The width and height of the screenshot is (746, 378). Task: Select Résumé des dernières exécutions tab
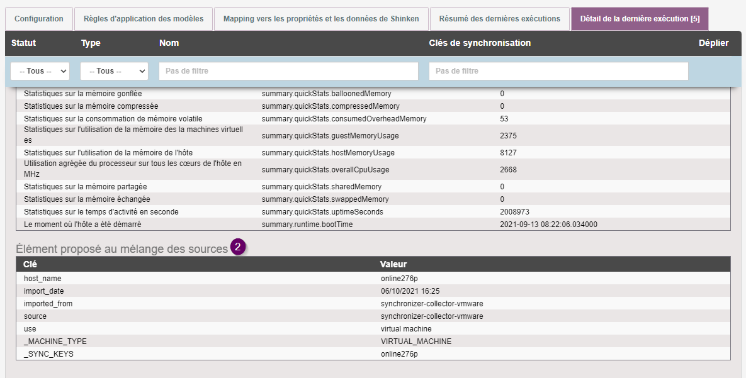click(x=499, y=19)
